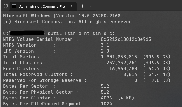Close the Administrator: Command Pro tab
182x107 pixels.
[70, 6]
